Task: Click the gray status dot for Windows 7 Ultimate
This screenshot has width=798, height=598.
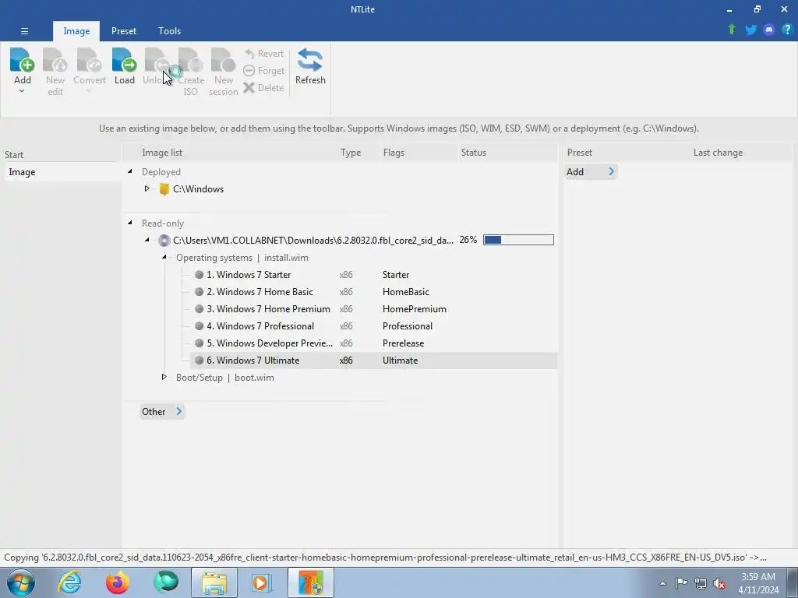Action: click(199, 361)
